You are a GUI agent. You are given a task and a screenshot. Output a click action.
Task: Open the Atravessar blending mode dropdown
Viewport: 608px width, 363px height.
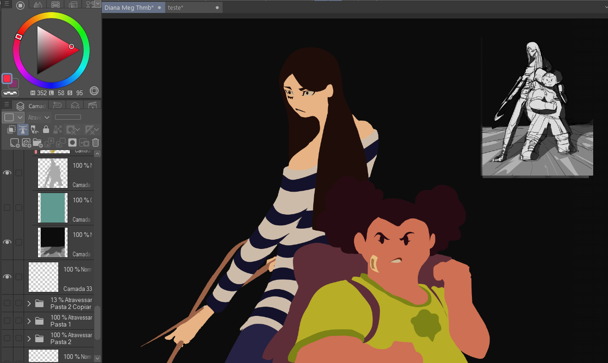tap(39, 117)
